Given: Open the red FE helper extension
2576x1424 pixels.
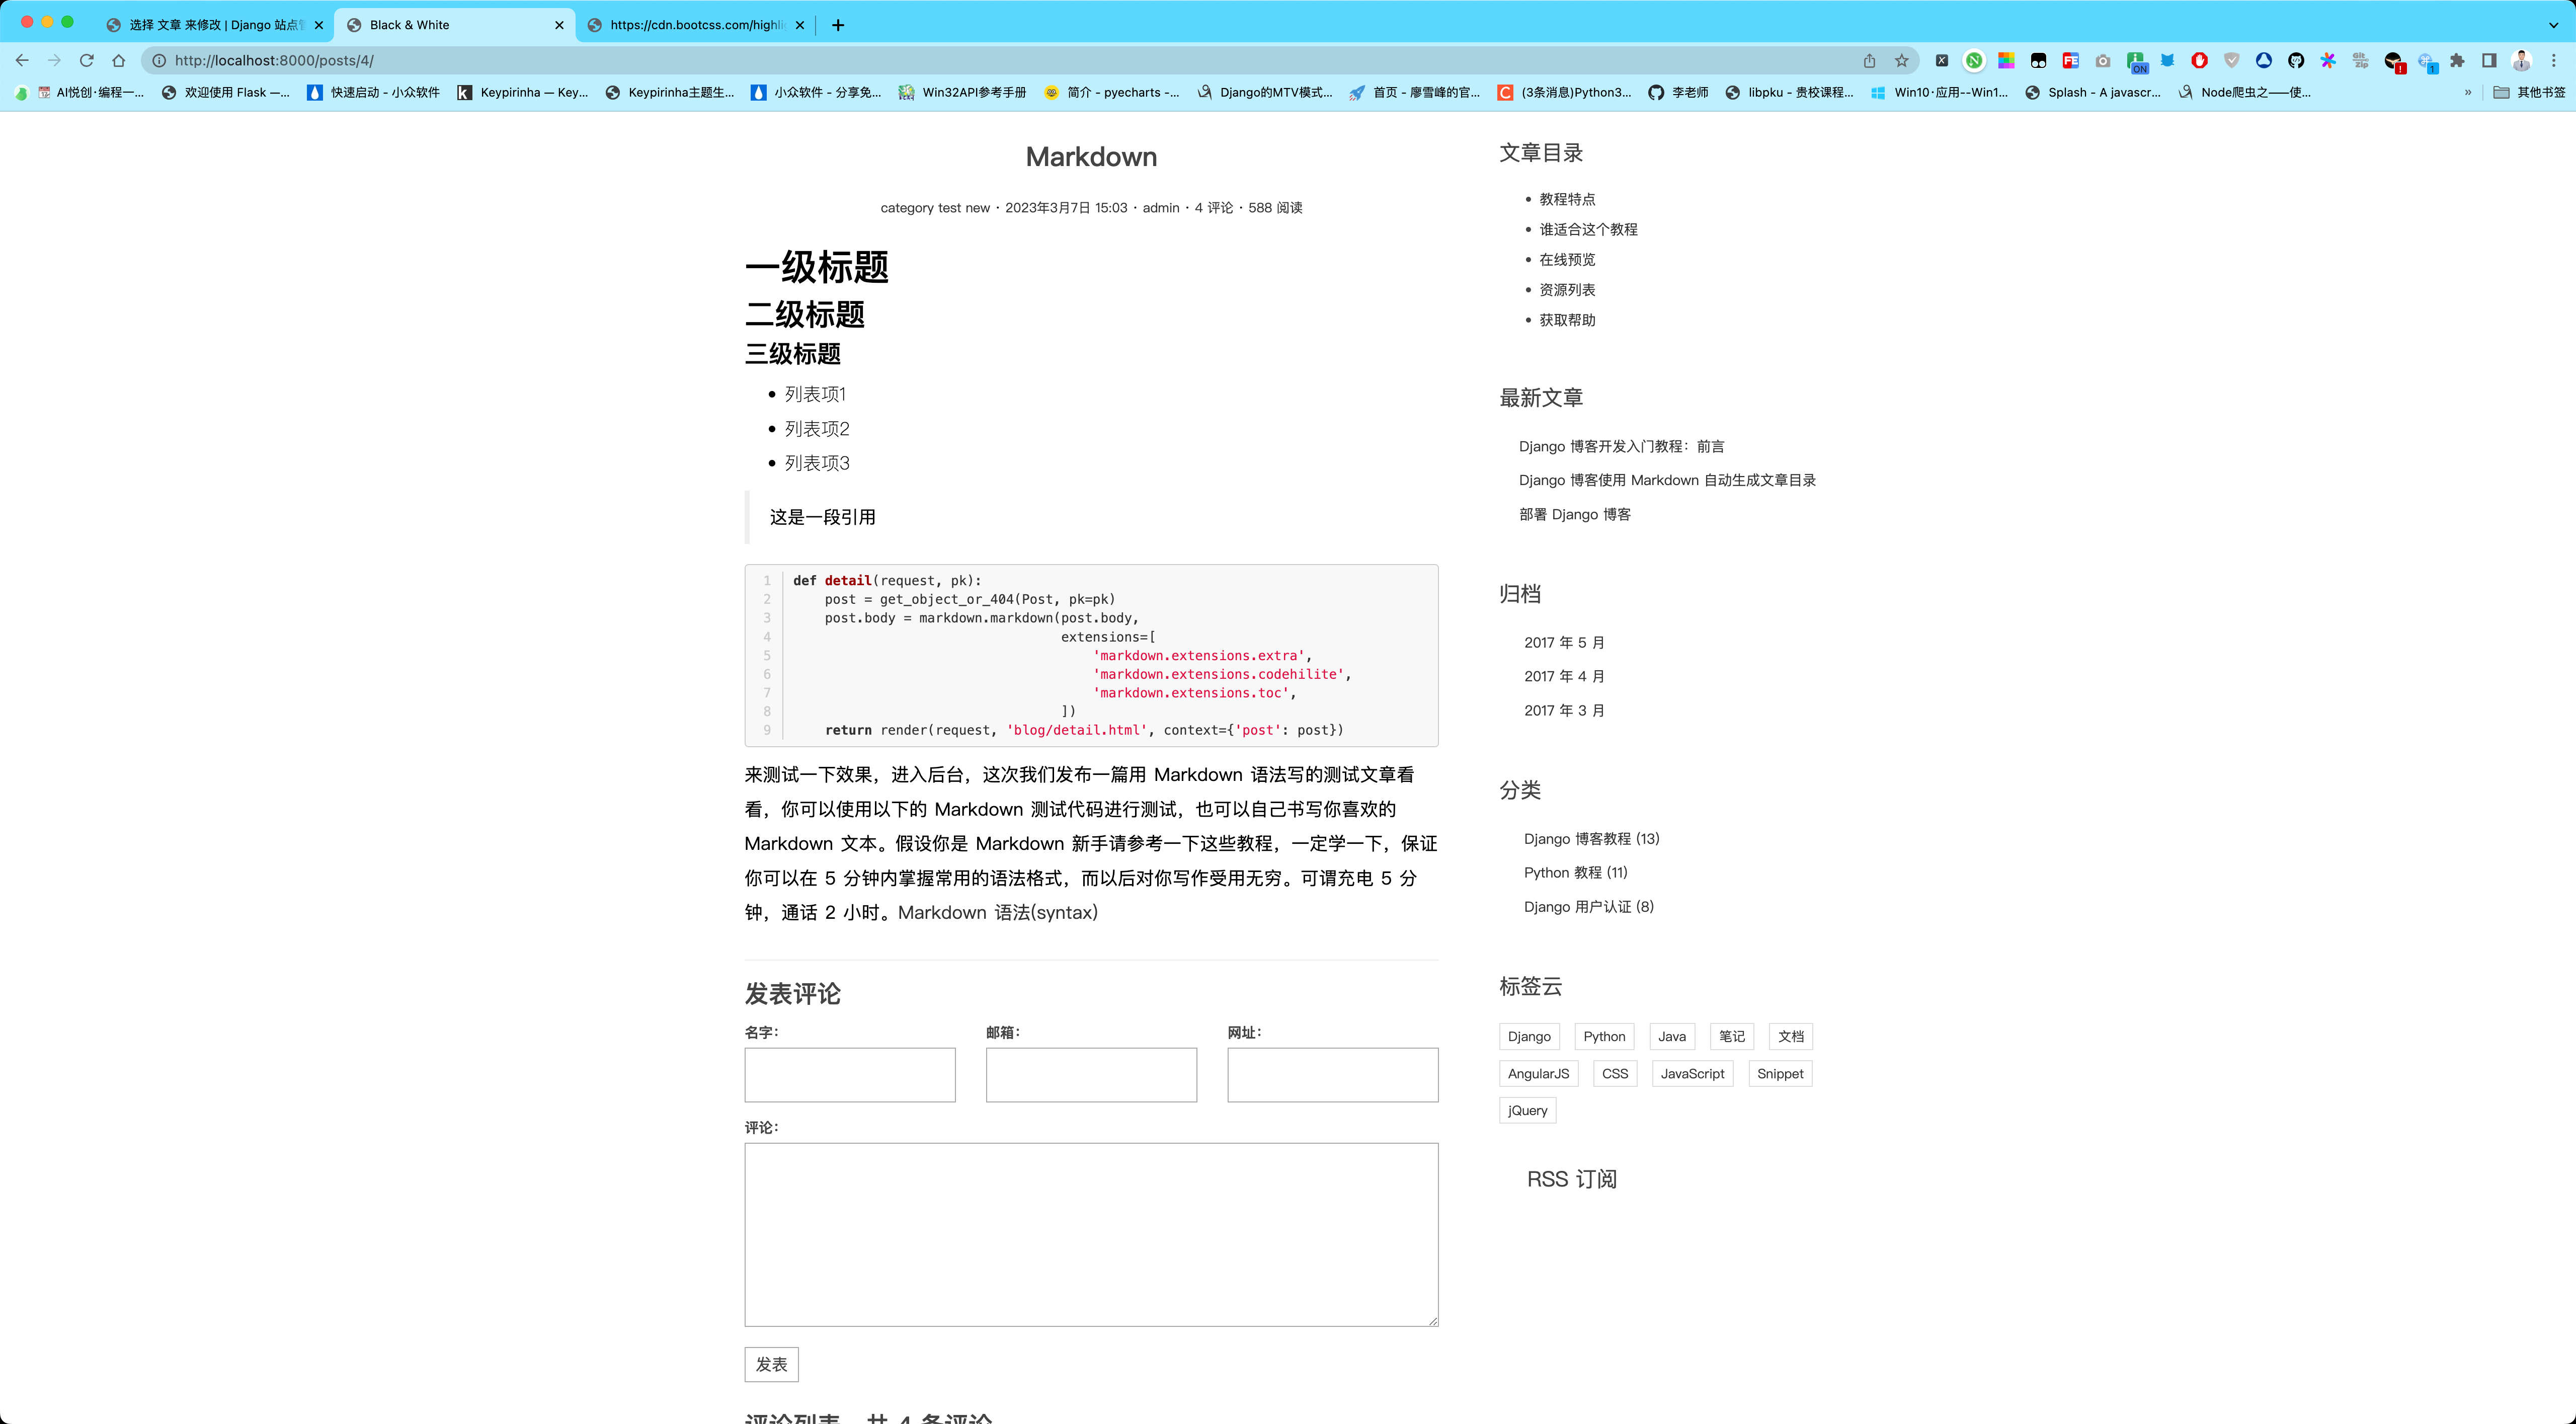Looking at the screenshot, I should pos(2070,60).
